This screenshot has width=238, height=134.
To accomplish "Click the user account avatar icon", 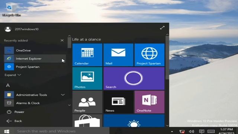I will [8, 29].
